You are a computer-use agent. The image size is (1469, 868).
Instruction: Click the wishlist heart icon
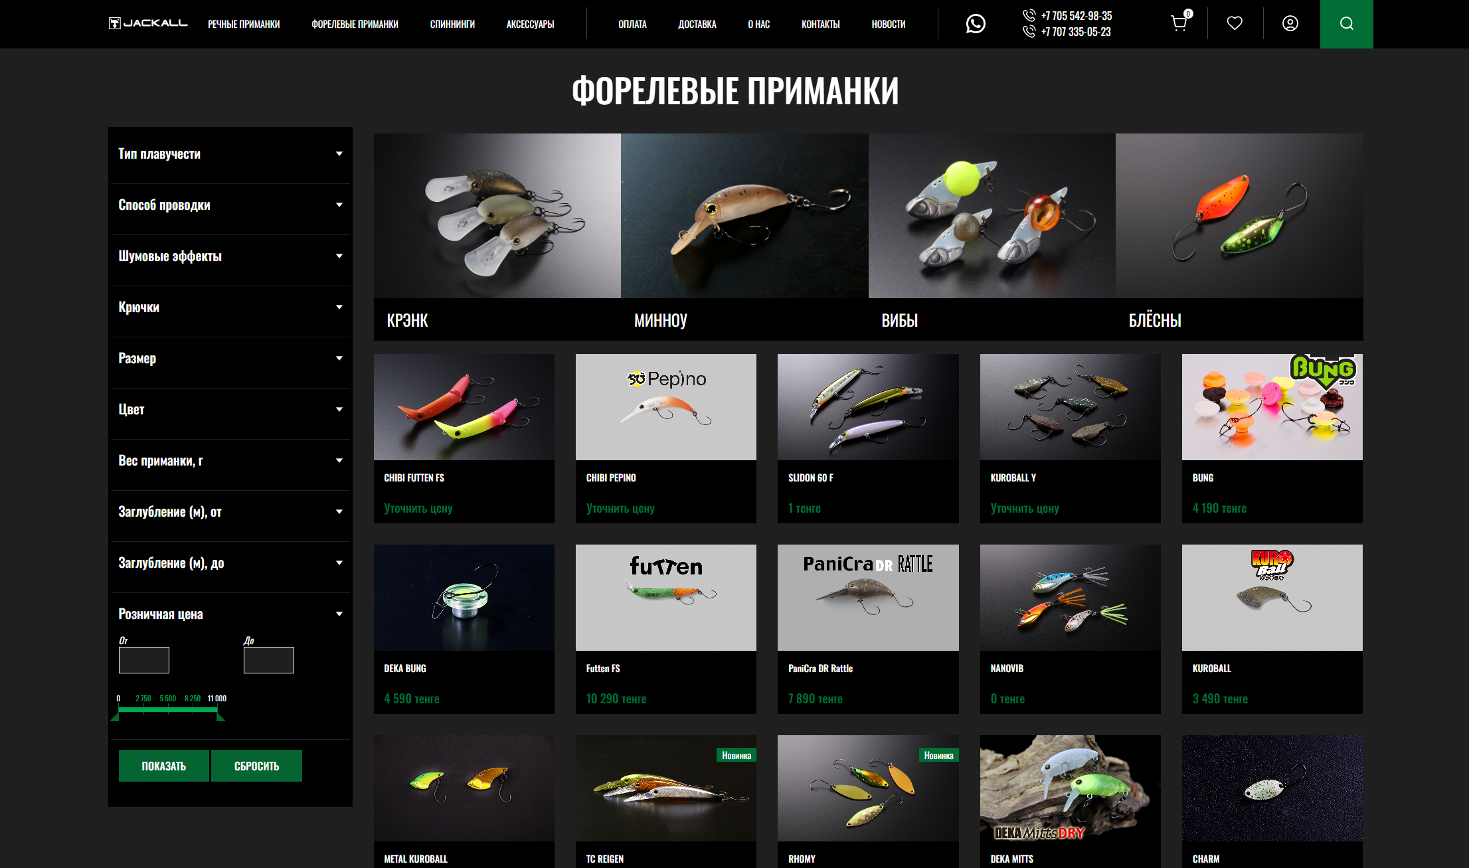[x=1235, y=24]
